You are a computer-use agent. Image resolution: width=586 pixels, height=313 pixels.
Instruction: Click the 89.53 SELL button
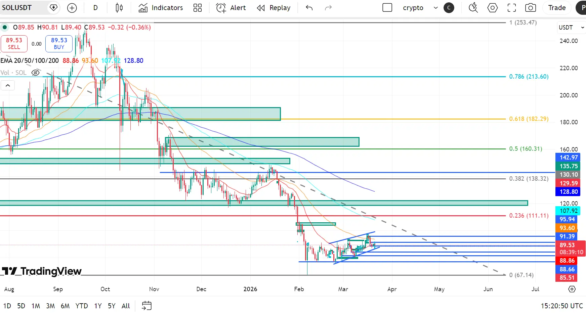14,44
